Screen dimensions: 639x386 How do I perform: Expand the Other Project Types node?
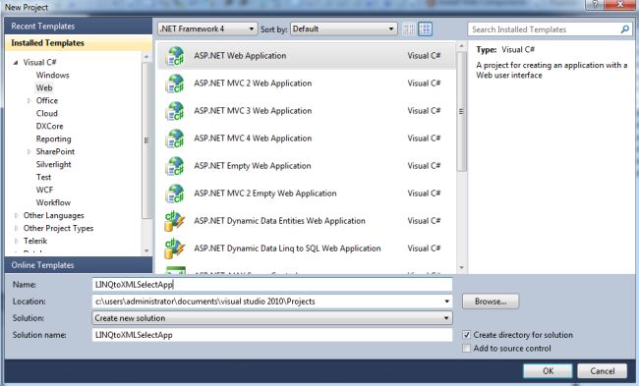tap(17, 229)
